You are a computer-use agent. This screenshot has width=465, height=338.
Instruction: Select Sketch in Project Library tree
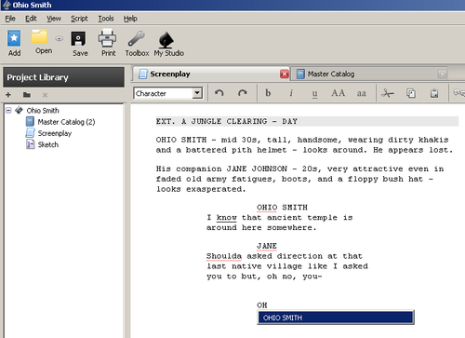pos(48,144)
